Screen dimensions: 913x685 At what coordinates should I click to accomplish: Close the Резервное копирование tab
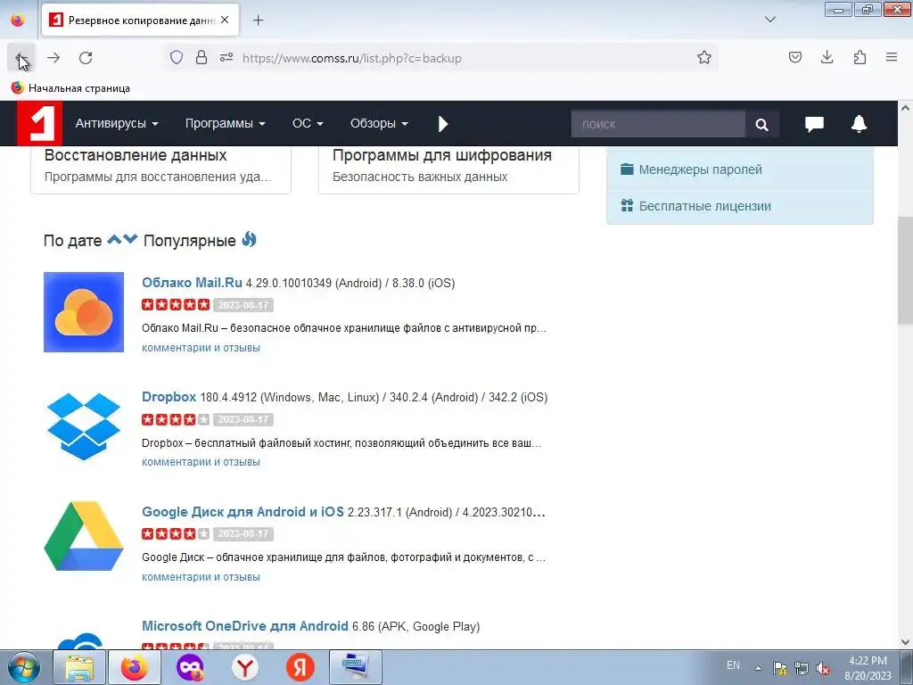point(225,20)
